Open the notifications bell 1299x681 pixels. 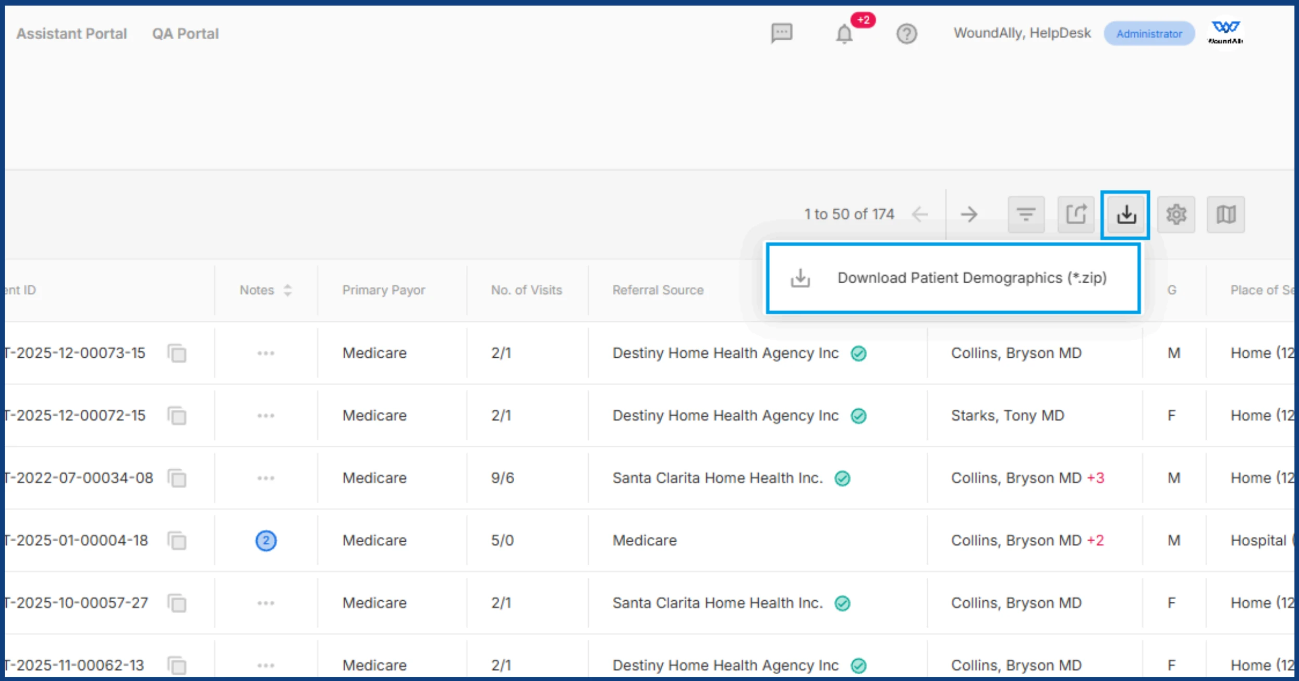tap(844, 34)
